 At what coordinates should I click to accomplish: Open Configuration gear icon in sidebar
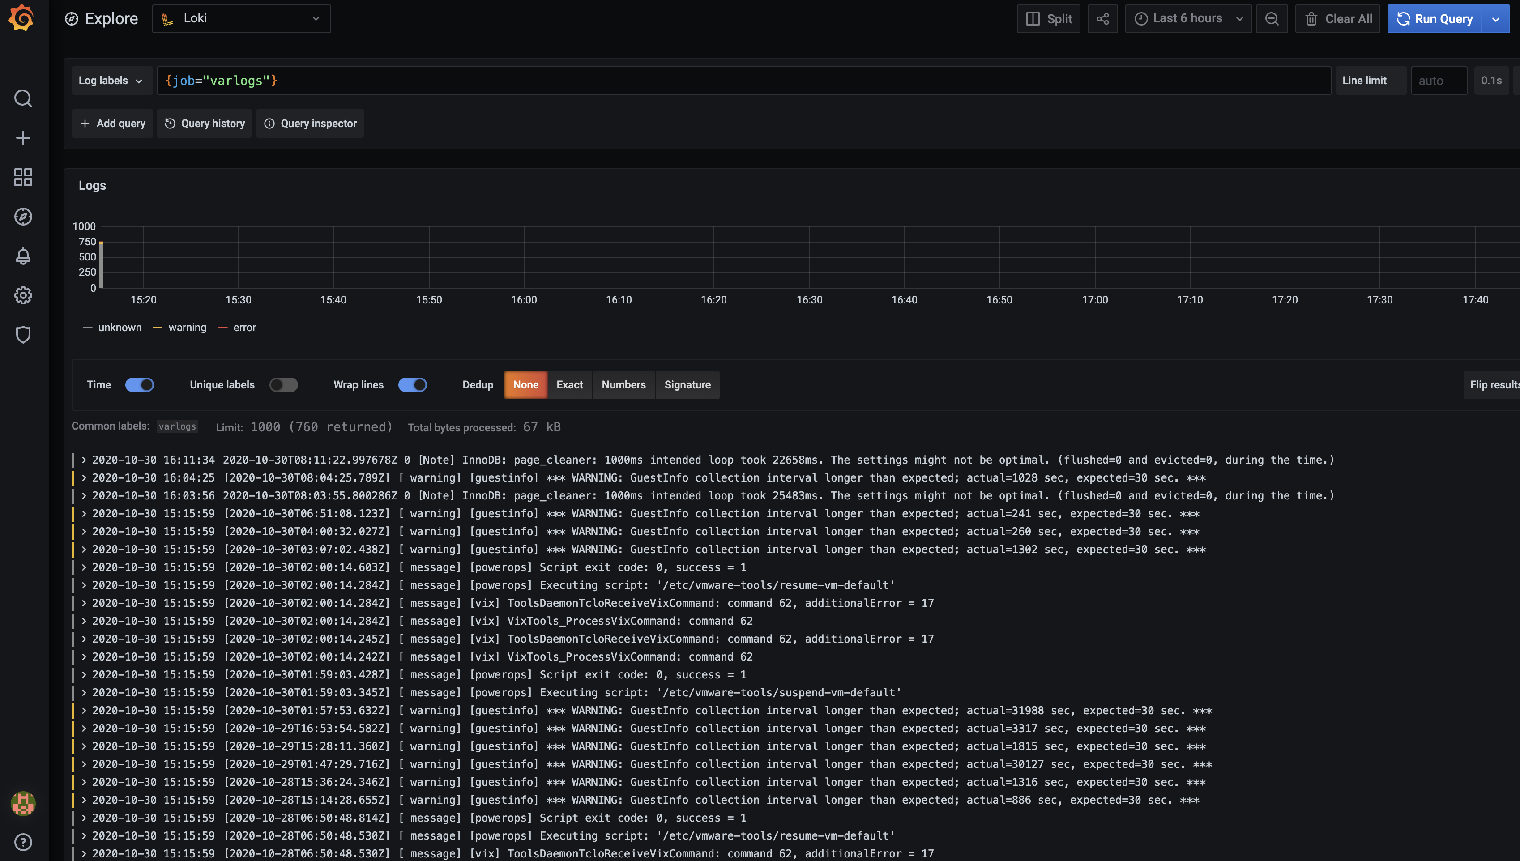click(23, 295)
